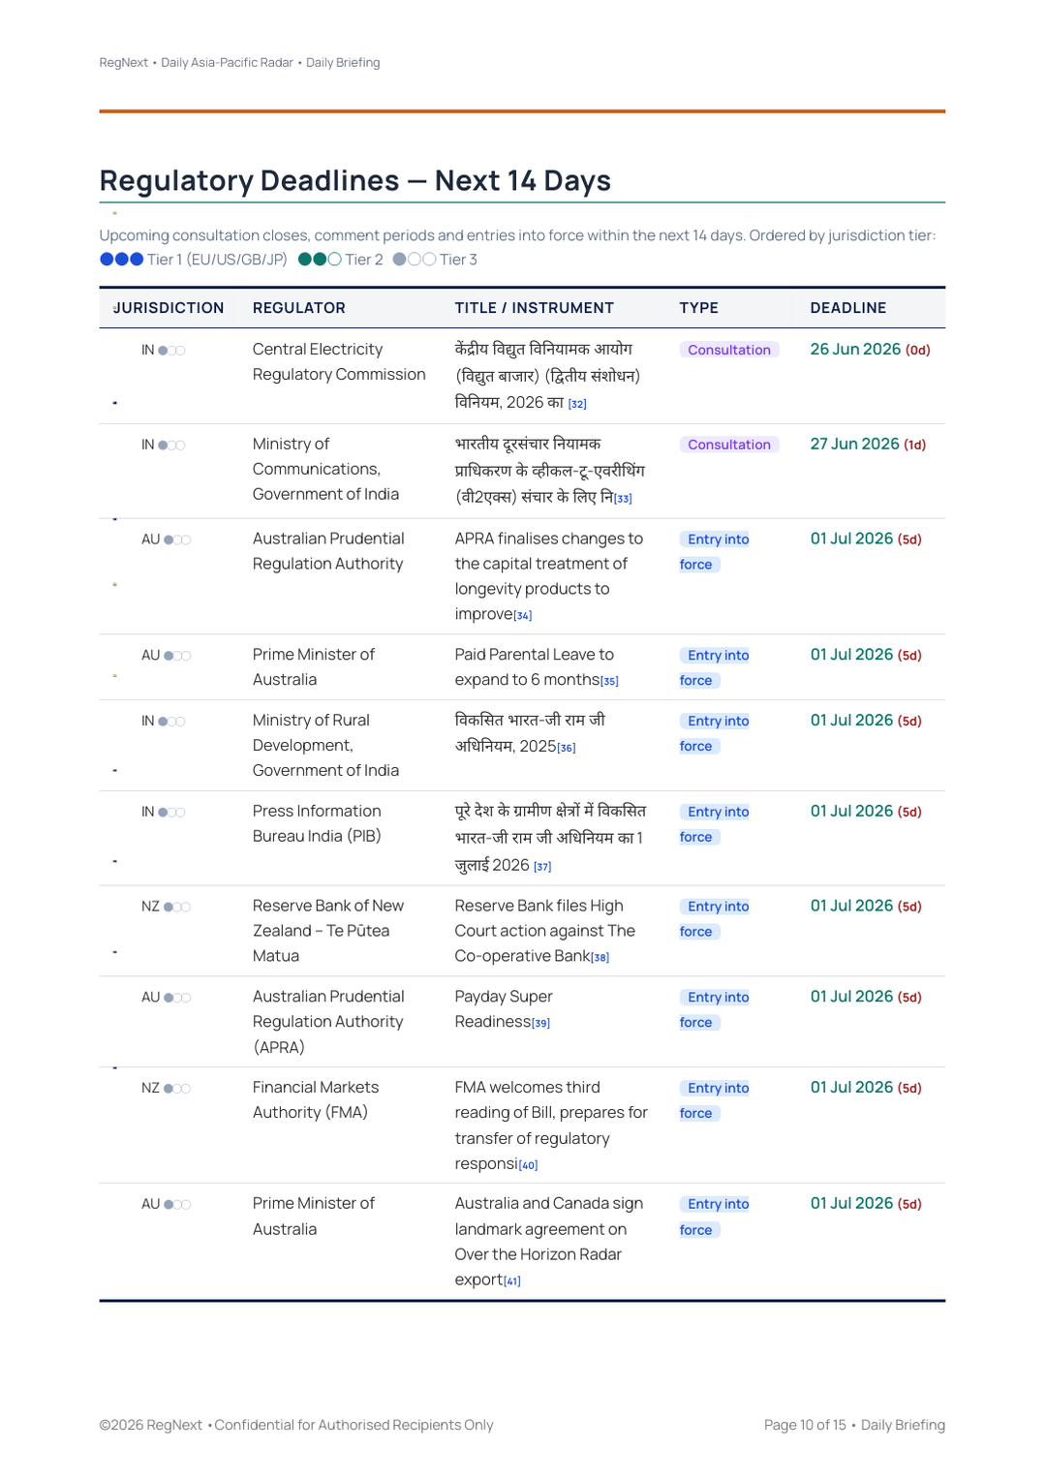
Task: Click the REGULATOR column header
Action: point(299,308)
